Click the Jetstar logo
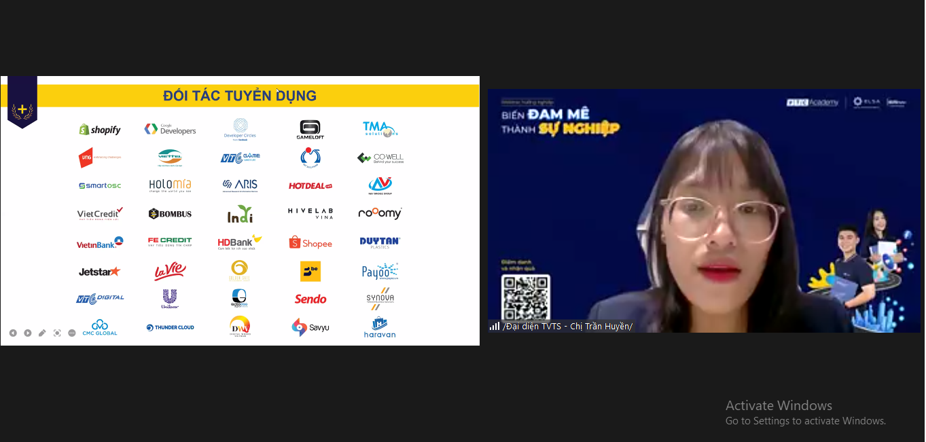The image size is (926, 442). pyautogui.click(x=99, y=272)
